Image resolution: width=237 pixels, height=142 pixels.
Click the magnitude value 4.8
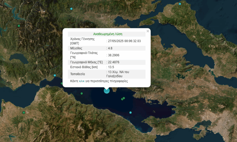pos(110,48)
